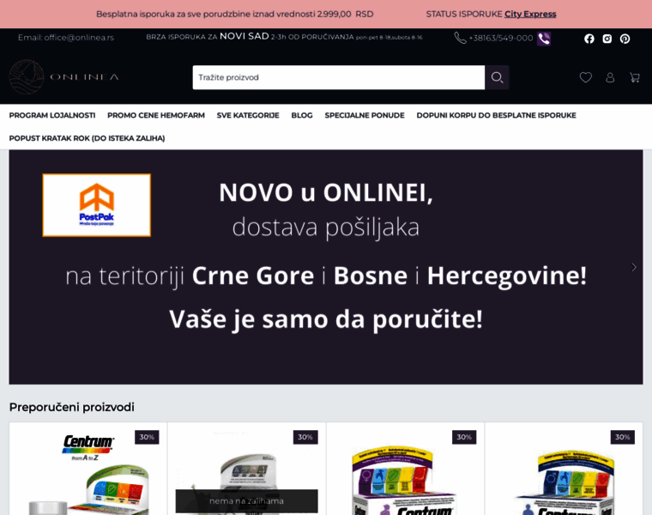Open Promo cene Hemofarm menu item
Screen dimensions: 652x515
coord(156,115)
